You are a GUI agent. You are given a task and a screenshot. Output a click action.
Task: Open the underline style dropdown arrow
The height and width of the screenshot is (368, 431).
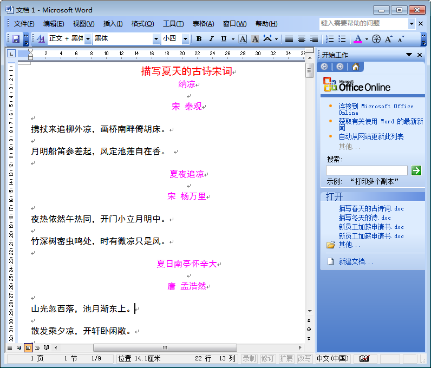233,39
